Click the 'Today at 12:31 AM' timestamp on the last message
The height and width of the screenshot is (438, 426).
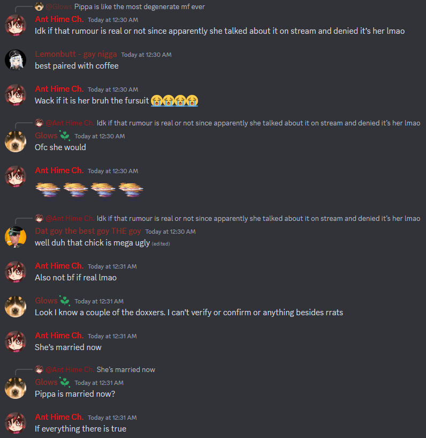click(x=112, y=418)
